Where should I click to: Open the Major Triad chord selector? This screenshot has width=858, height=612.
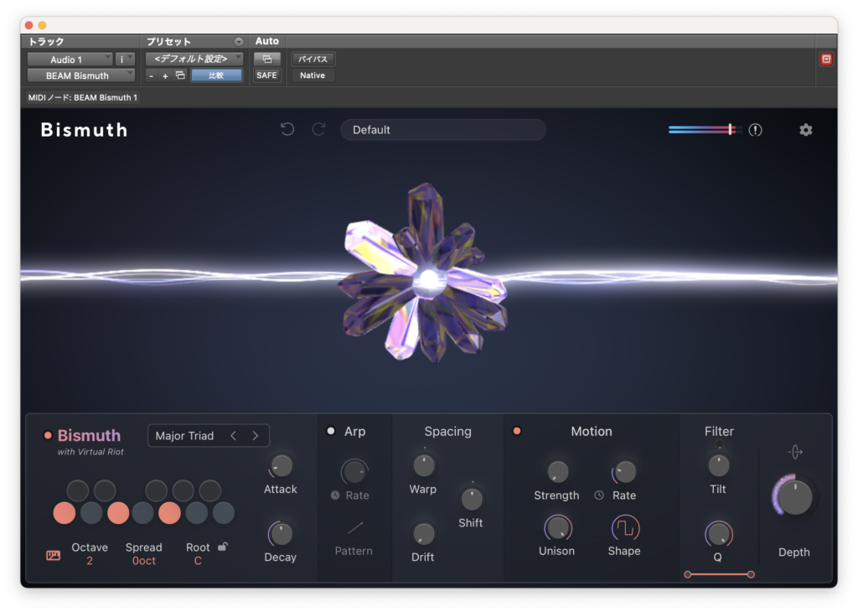coord(209,436)
